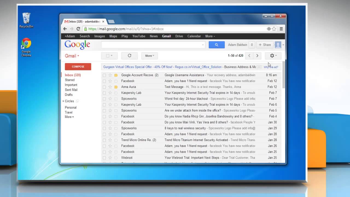The image size is (350, 197).
Task: Expand the Circles section
Action: pos(63,101)
